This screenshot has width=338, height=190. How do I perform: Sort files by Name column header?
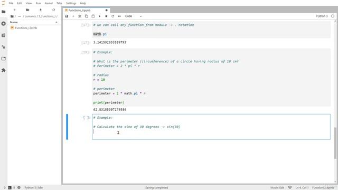[14, 22]
